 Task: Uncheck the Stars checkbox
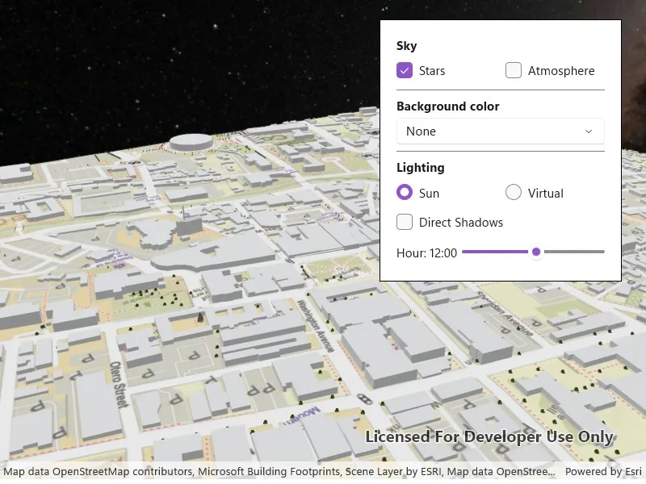405,70
